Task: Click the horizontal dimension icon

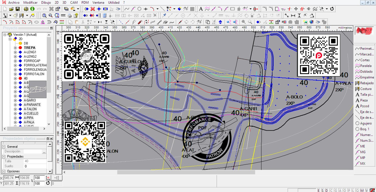Action: pyautogui.click(x=293, y=15)
